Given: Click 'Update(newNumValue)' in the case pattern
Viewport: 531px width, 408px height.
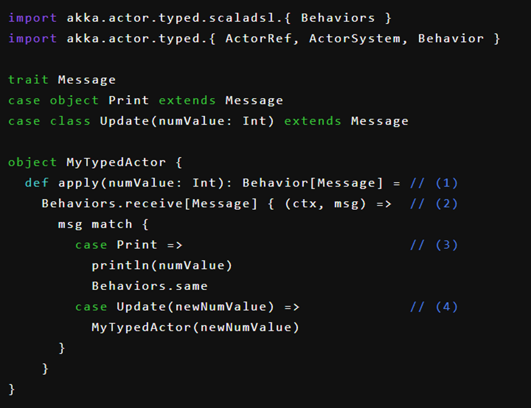Looking at the screenshot, I should tap(195, 306).
